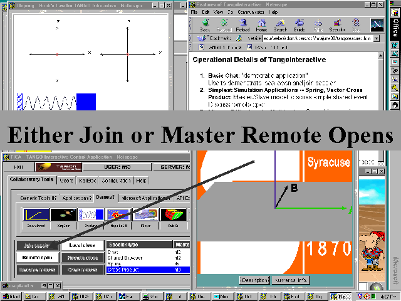
Task: Reload the Netscape page
Action: pos(242,25)
